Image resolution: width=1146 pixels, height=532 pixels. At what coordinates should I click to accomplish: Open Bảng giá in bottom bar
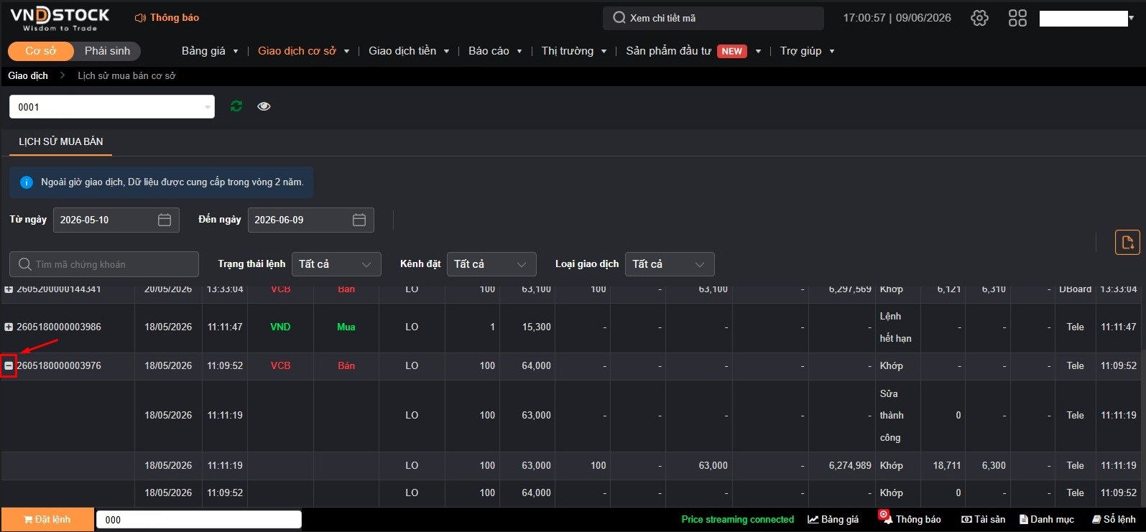click(833, 519)
